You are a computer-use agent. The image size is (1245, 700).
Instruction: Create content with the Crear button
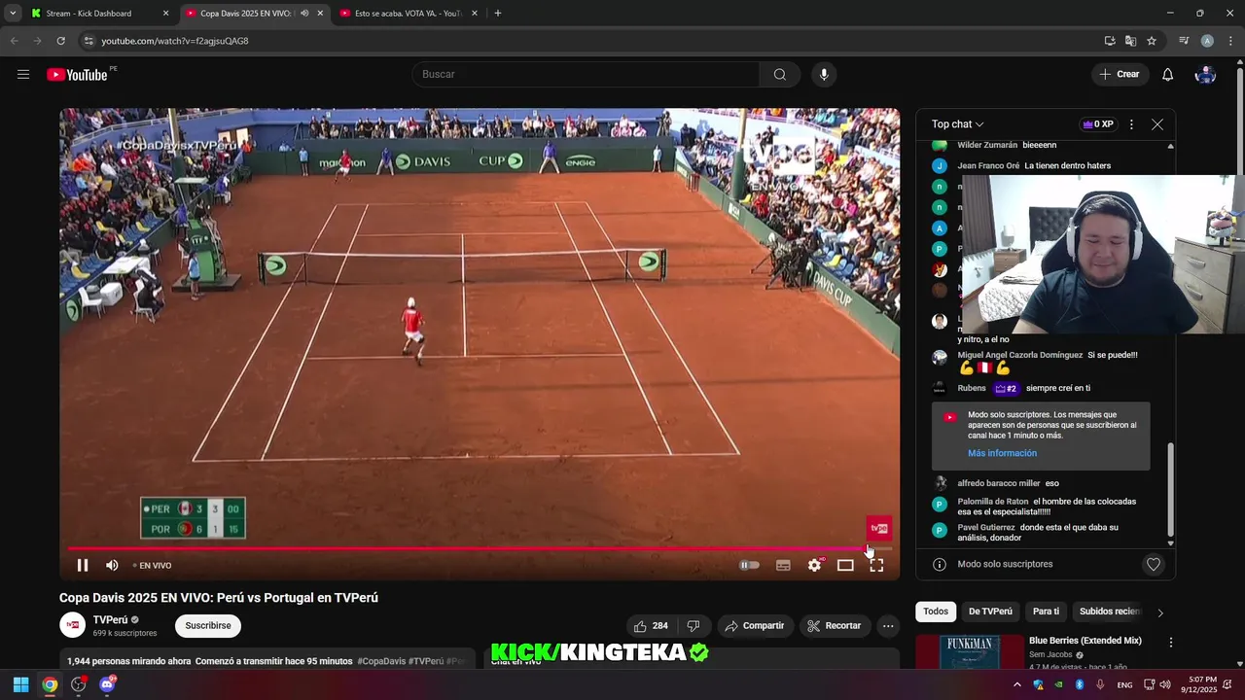[x=1120, y=74]
